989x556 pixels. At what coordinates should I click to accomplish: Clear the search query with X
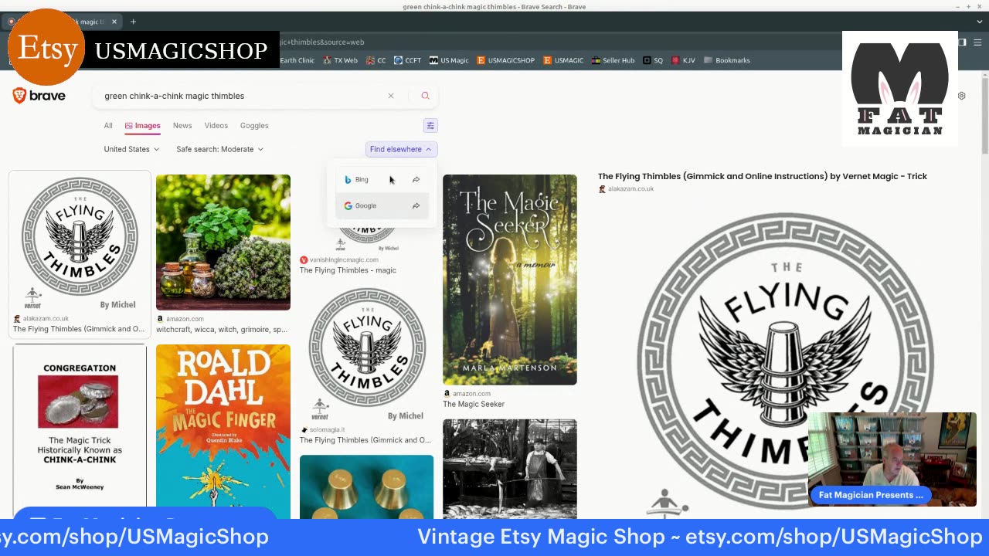click(x=391, y=96)
